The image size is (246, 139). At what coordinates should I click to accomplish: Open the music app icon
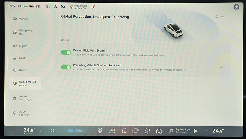click(x=124, y=131)
